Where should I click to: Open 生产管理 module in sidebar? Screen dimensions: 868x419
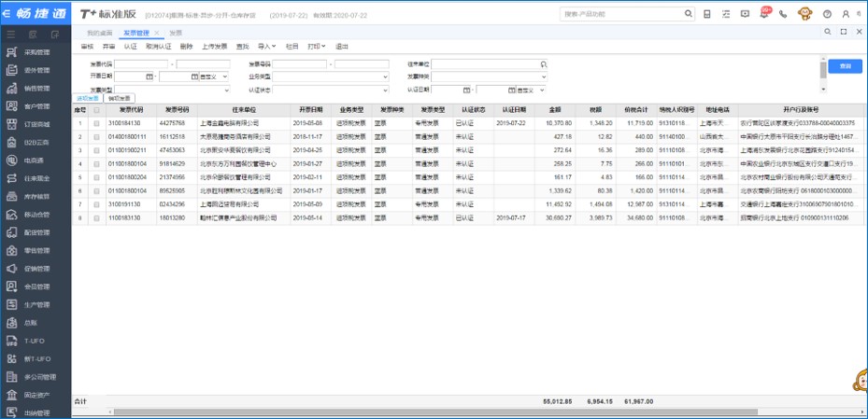(36, 305)
